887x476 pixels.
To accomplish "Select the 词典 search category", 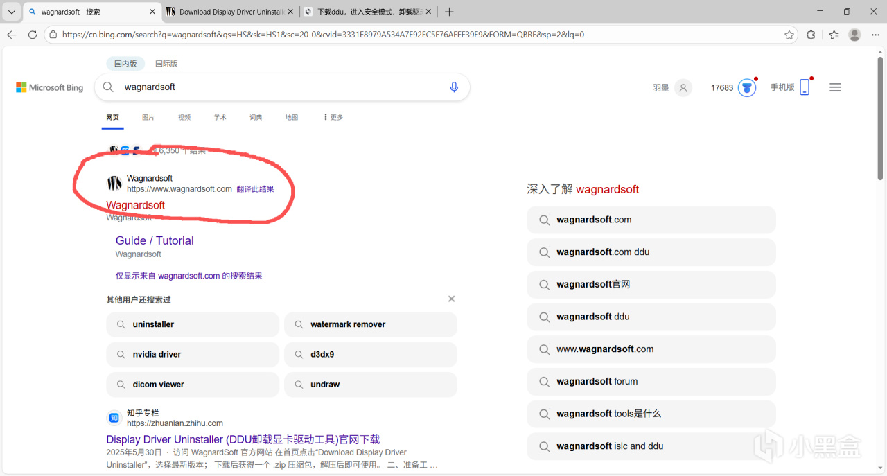I will (256, 117).
